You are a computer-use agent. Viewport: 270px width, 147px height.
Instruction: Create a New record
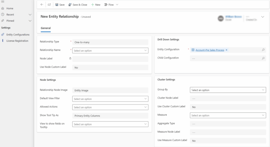pos(96,5)
